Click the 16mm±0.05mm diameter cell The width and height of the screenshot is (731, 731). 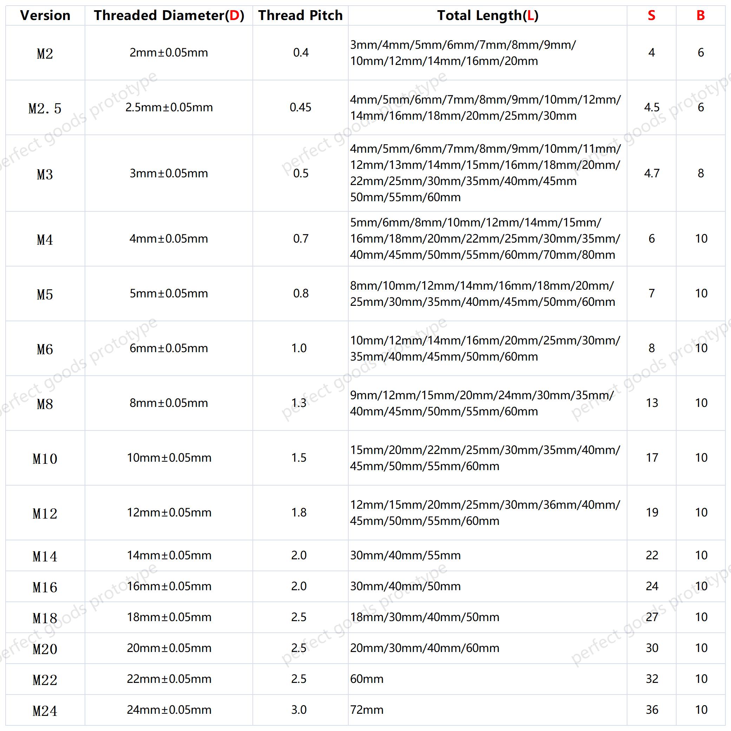[169, 586]
